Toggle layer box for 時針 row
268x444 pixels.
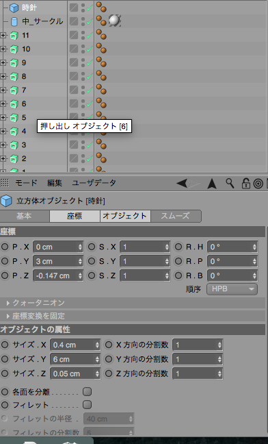tap(74, 8)
